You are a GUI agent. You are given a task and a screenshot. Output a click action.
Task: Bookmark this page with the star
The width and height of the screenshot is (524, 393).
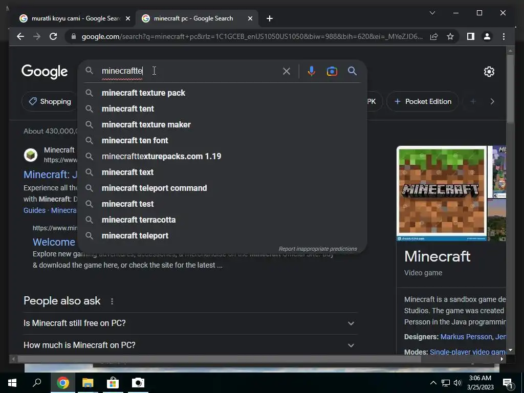click(x=450, y=36)
